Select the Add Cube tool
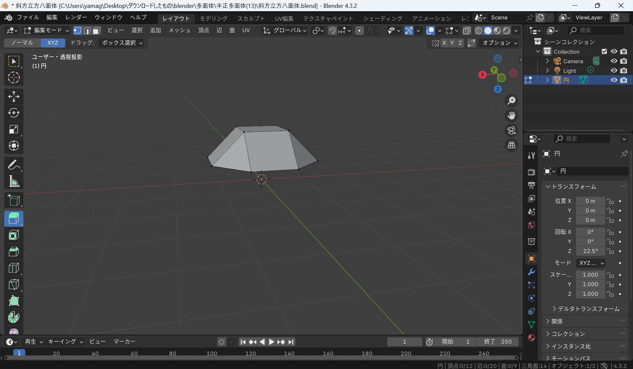The width and height of the screenshot is (633, 369). point(14,200)
